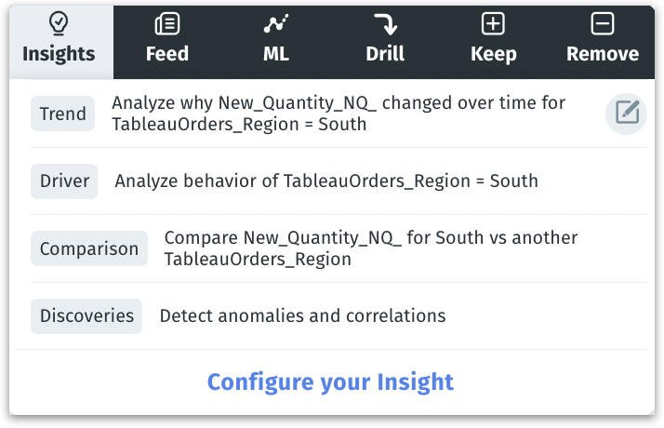
Task: Click the edit pencil icon beside Trend
Action: 627,114
